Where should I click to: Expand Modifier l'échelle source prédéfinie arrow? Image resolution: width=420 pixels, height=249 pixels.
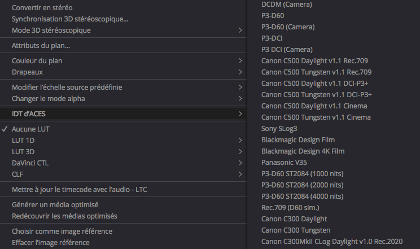(x=240, y=88)
